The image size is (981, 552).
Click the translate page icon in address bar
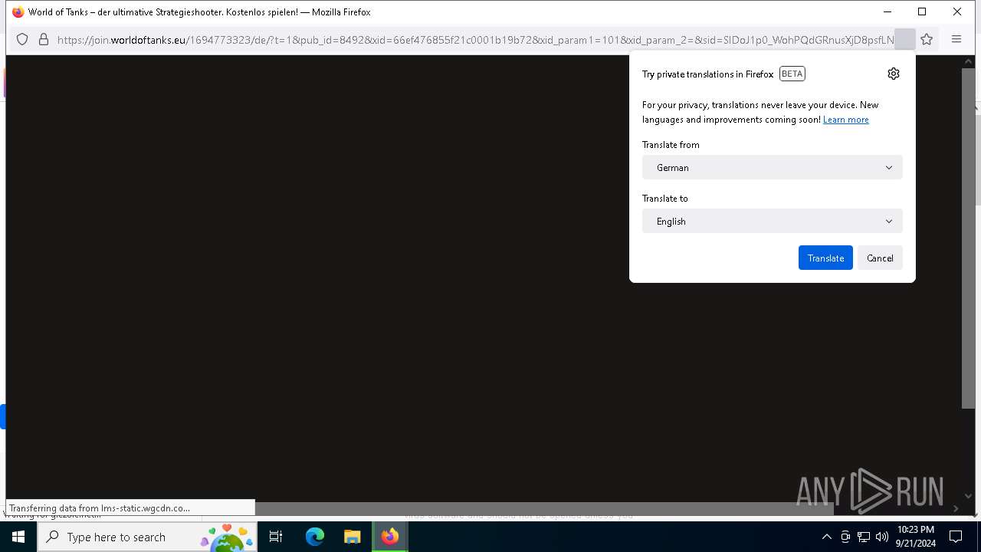[x=905, y=39]
